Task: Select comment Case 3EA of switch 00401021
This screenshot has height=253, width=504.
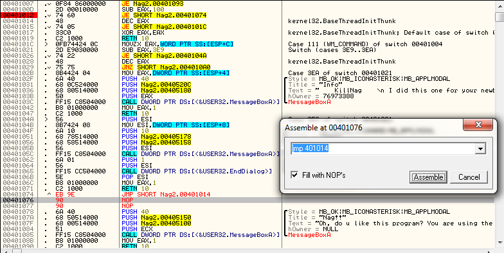Action: pyautogui.click(x=340, y=73)
